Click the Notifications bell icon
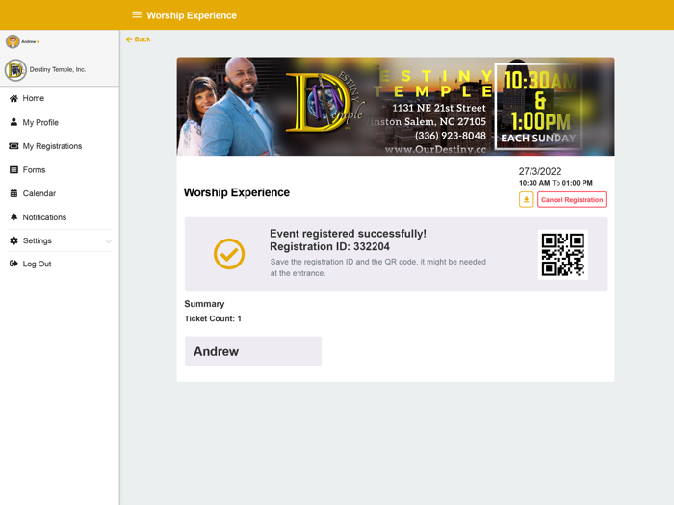The width and height of the screenshot is (674, 505). point(13,217)
